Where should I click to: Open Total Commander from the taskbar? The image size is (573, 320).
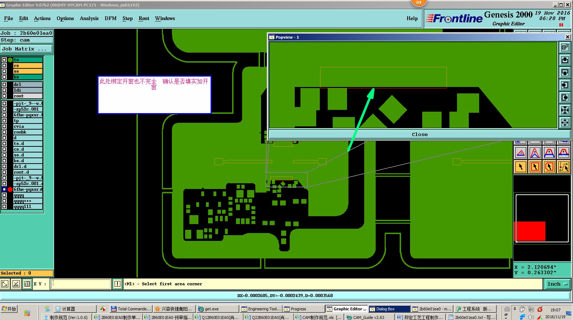pos(131,309)
